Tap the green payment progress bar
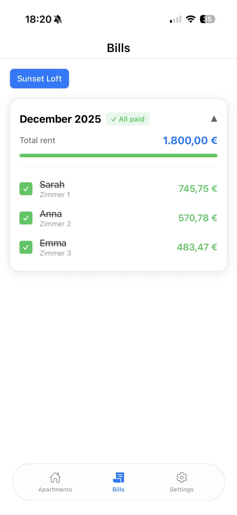237x515 pixels. [x=118, y=155]
